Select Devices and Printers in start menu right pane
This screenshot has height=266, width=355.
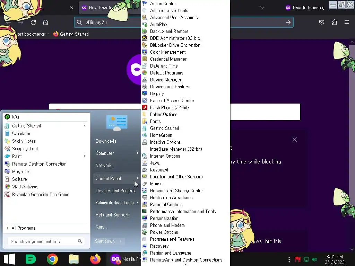click(x=115, y=191)
